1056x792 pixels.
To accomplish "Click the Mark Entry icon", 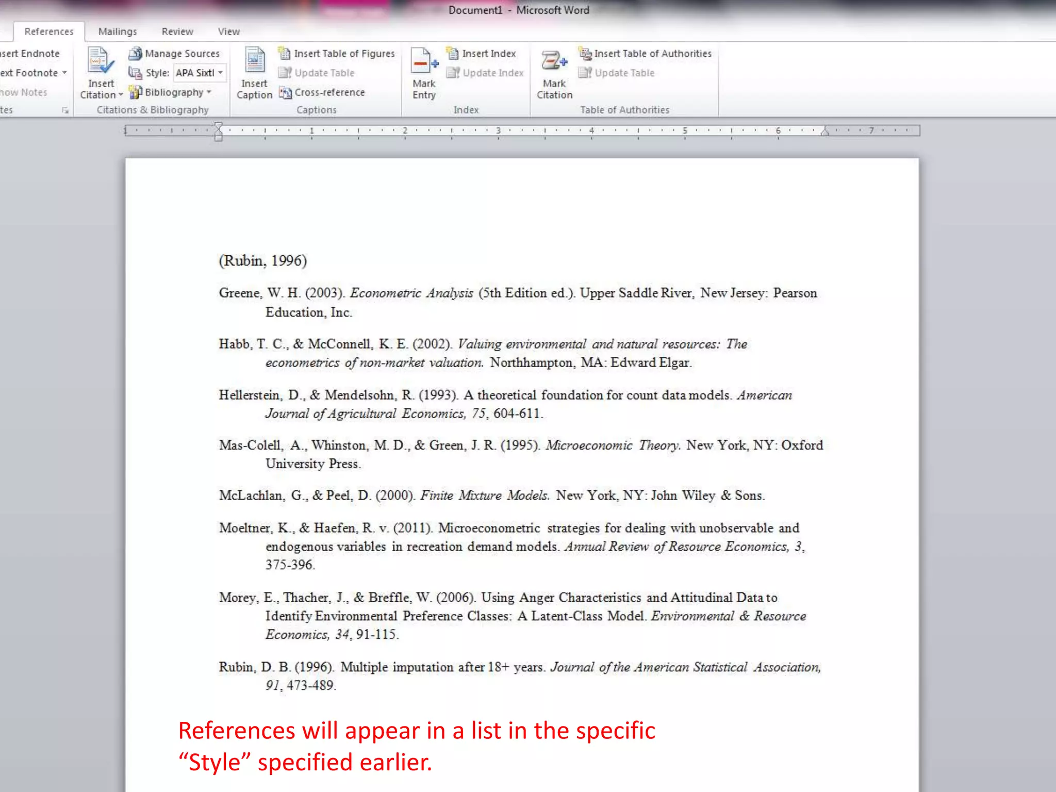I will (x=424, y=61).
